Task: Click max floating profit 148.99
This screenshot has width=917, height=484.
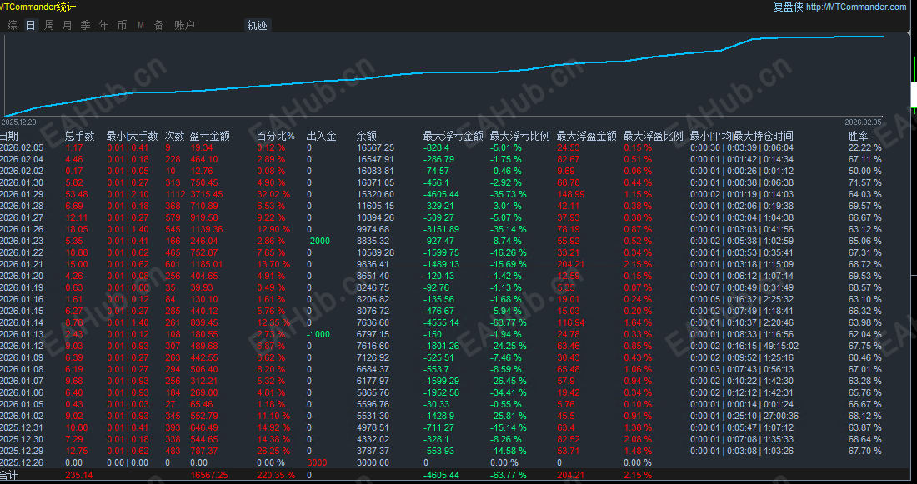Action: [x=571, y=195]
